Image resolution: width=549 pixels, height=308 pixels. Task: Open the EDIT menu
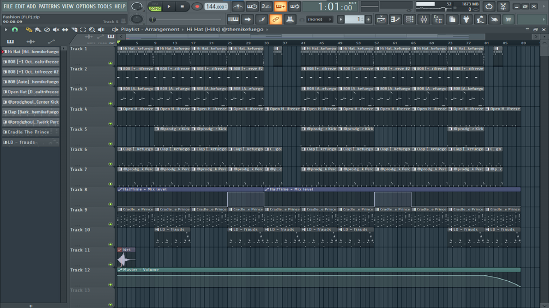click(x=20, y=7)
